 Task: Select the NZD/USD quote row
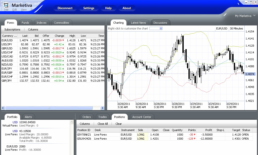point(53,65)
